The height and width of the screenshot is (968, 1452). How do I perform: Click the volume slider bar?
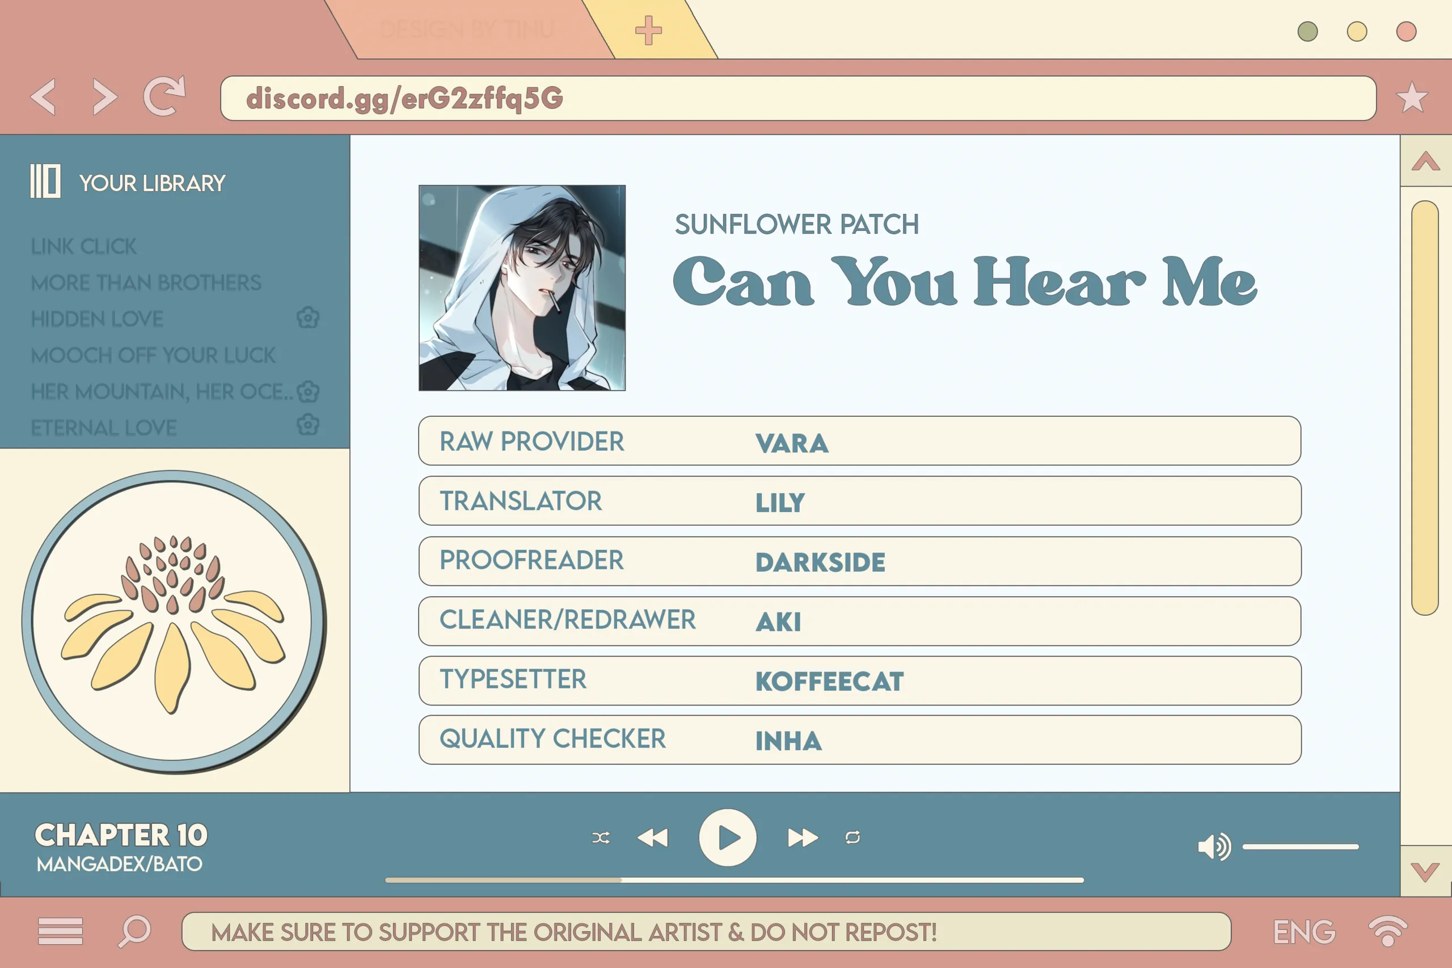(1300, 847)
